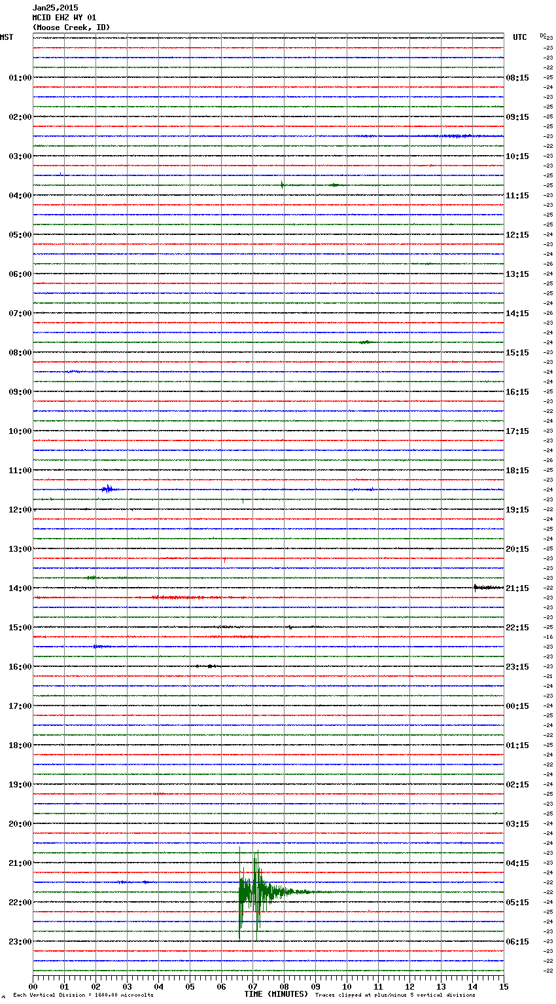This screenshot has height=1004, width=556.
Task: Click the UTC timezone label
Action: 520,37
